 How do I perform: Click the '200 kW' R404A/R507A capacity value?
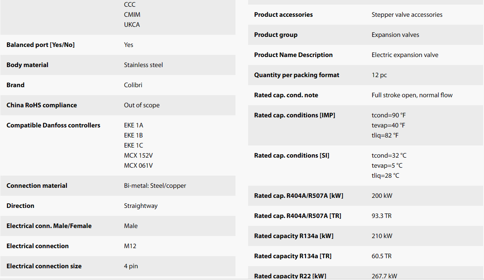pyautogui.click(x=382, y=196)
